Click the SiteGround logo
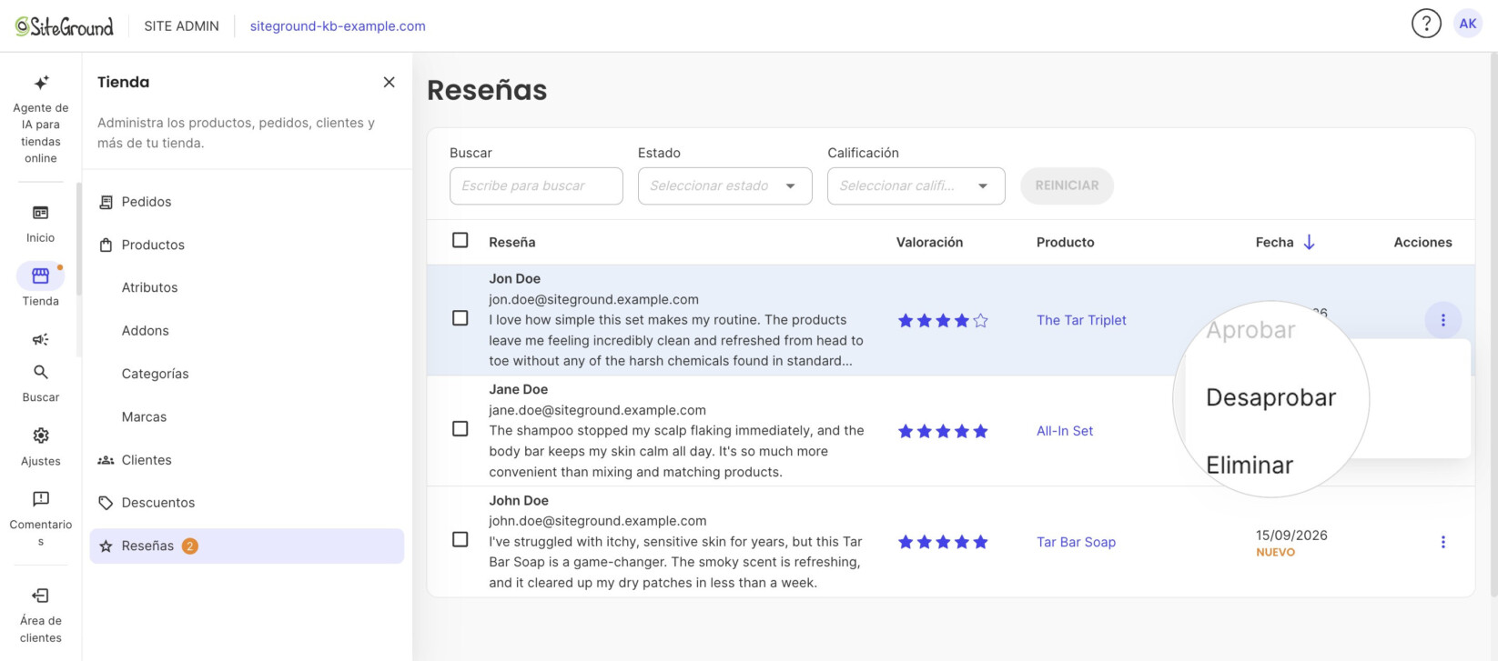The image size is (1498, 661). (x=64, y=26)
